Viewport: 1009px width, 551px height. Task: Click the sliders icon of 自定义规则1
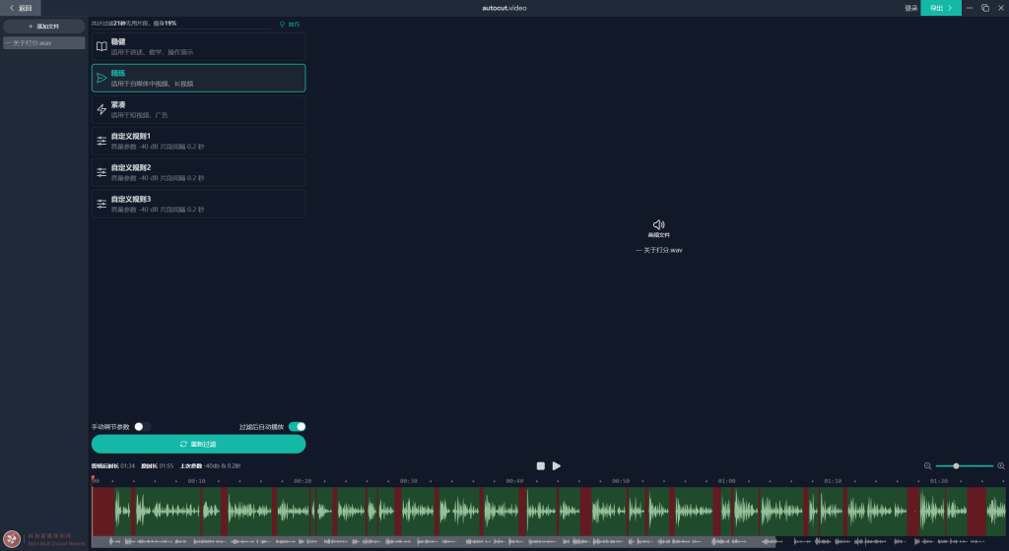[x=101, y=141]
